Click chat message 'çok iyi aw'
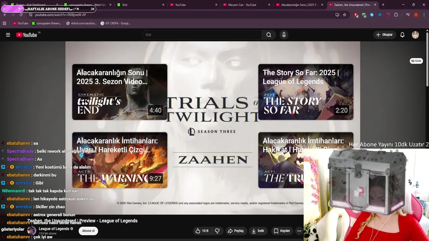 [43, 237]
